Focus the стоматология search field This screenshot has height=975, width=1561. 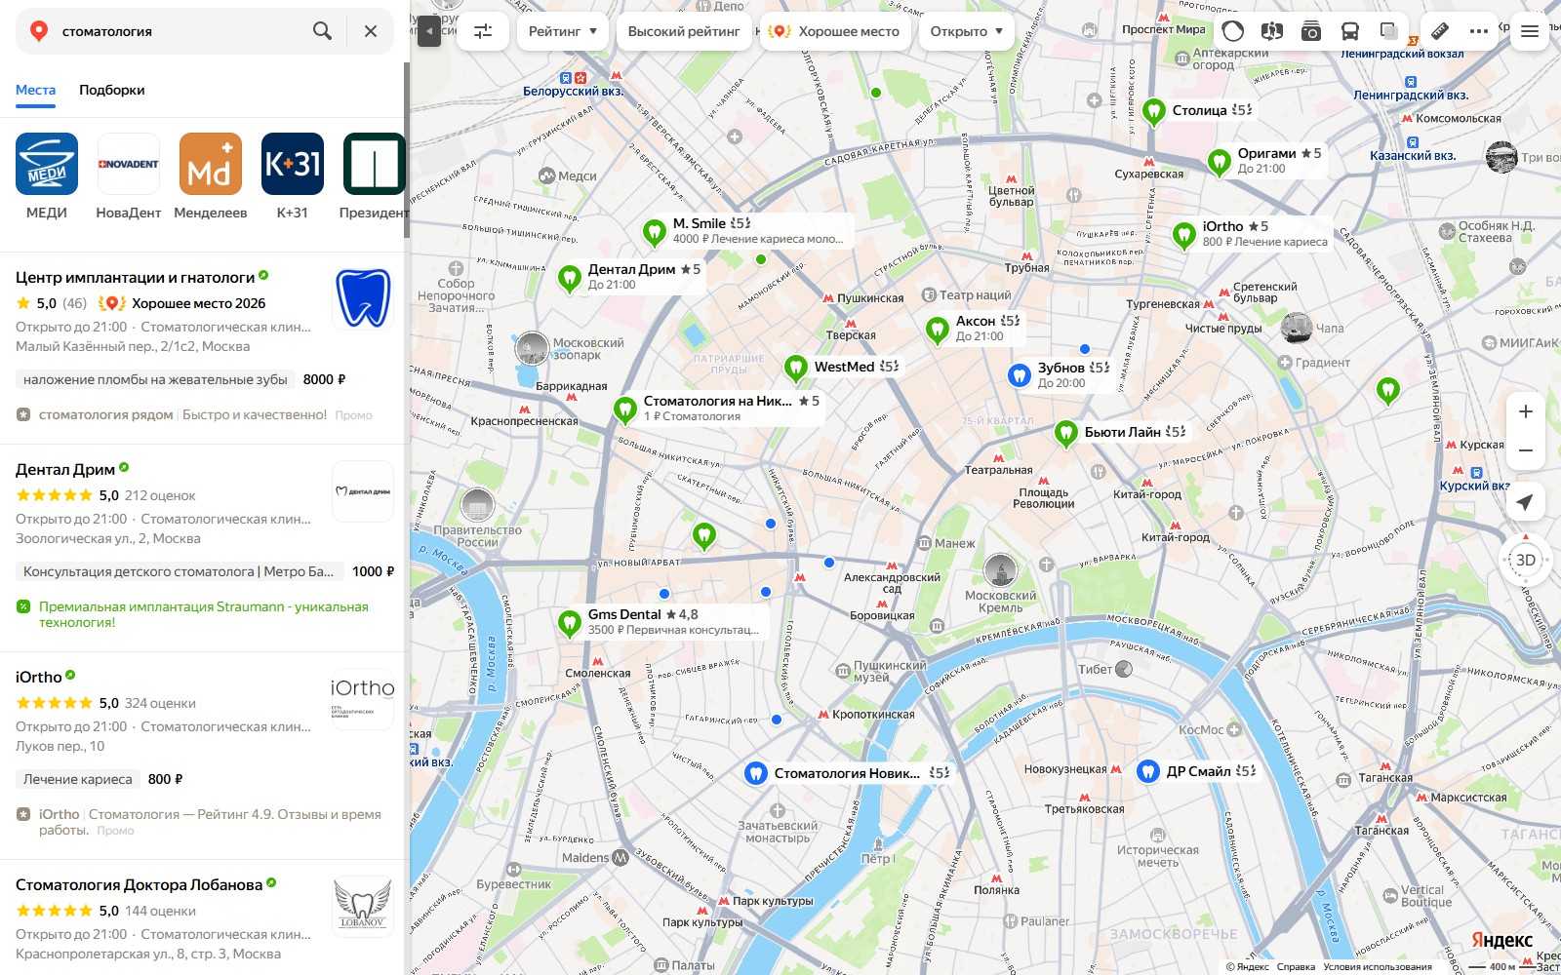coord(180,31)
